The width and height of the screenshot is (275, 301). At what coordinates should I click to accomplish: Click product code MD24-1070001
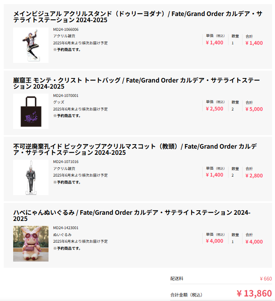66,96
